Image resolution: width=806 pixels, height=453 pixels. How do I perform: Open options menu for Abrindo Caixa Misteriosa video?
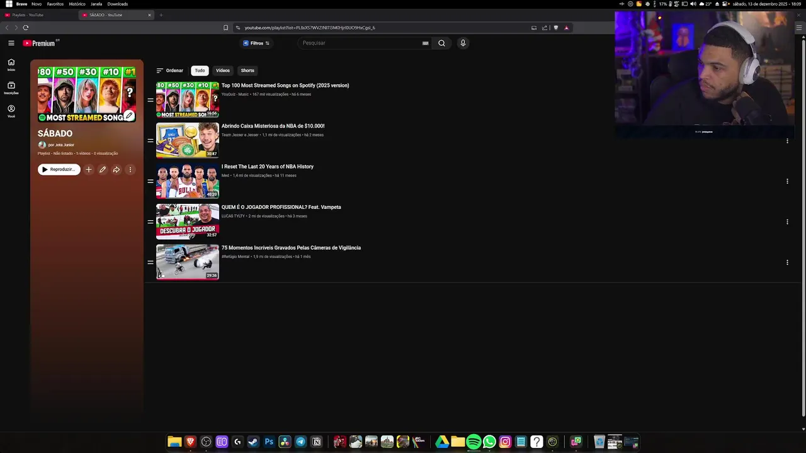click(787, 140)
